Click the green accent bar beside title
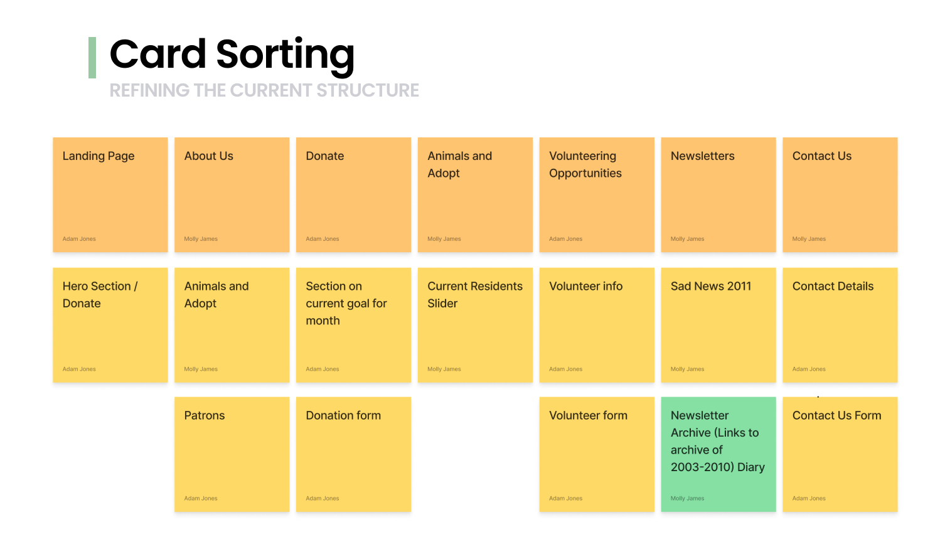Viewport: 950px width, 537px height. coord(92,58)
